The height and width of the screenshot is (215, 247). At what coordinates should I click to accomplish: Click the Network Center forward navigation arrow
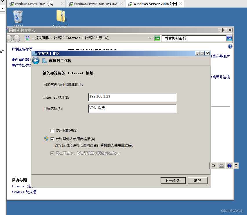tap(17, 38)
